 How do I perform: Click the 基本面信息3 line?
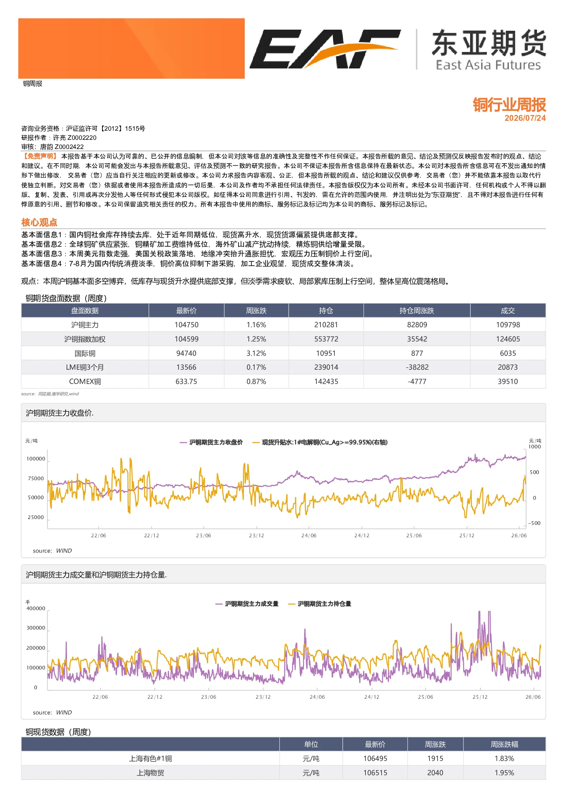(x=198, y=254)
